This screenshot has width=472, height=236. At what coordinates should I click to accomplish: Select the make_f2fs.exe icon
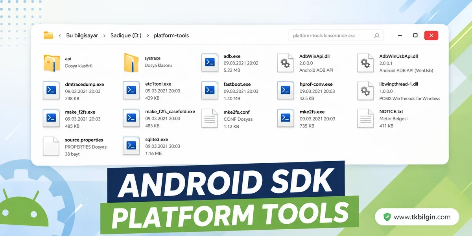(x=52, y=118)
